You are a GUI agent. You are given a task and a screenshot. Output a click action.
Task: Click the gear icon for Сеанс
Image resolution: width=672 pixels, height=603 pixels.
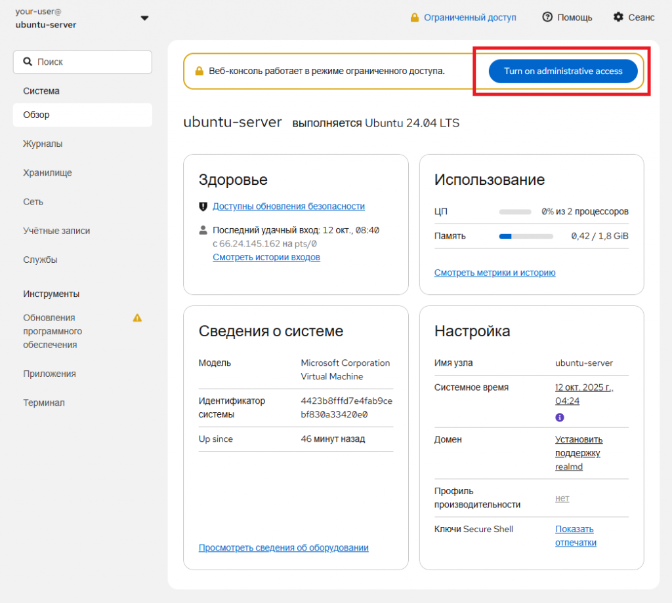coord(618,18)
